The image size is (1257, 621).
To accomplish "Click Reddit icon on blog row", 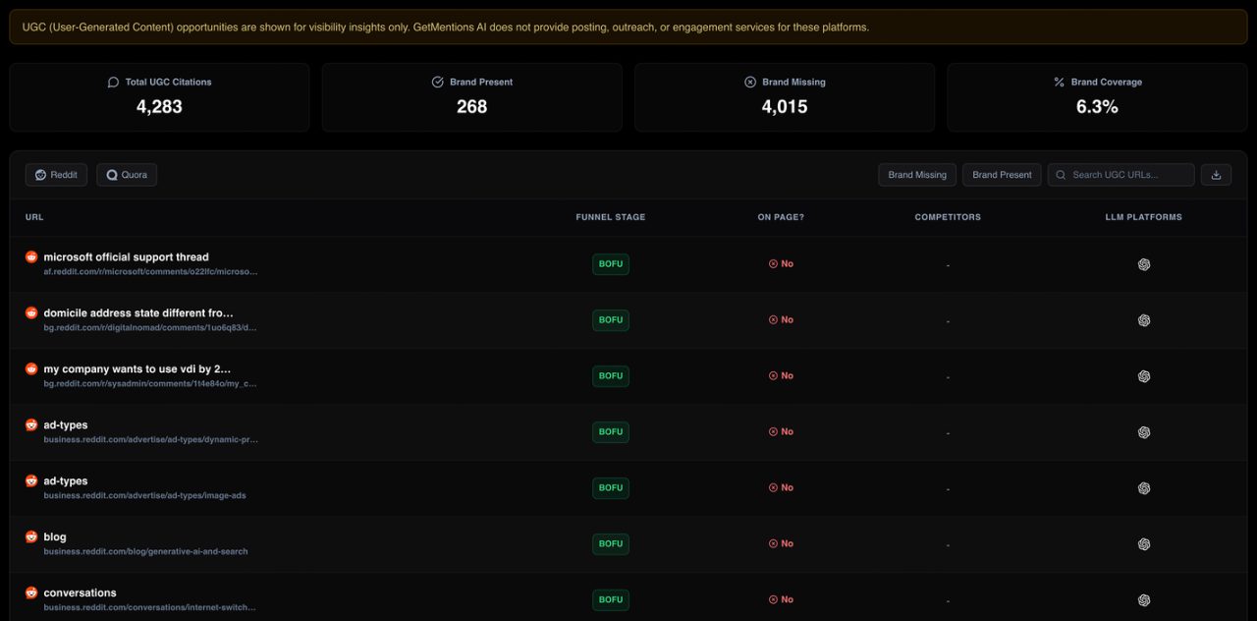I will pos(31,537).
